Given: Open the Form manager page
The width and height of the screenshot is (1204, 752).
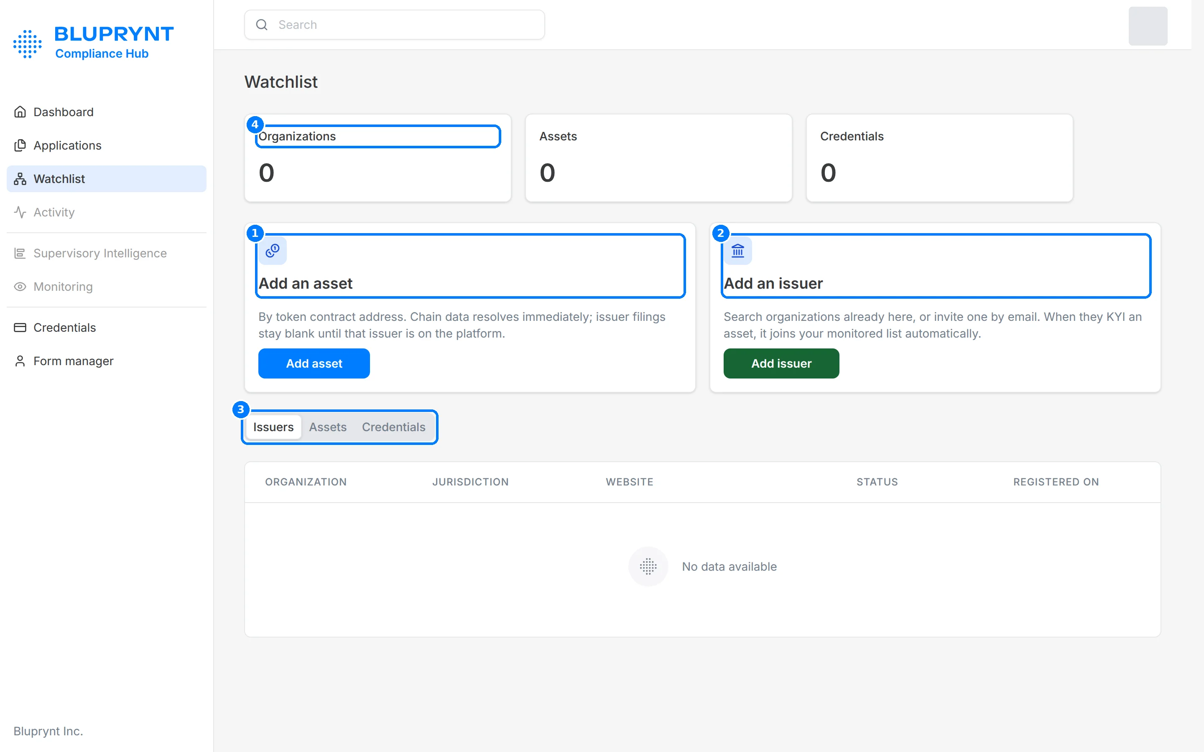Looking at the screenshot, I should coord(107,361).
